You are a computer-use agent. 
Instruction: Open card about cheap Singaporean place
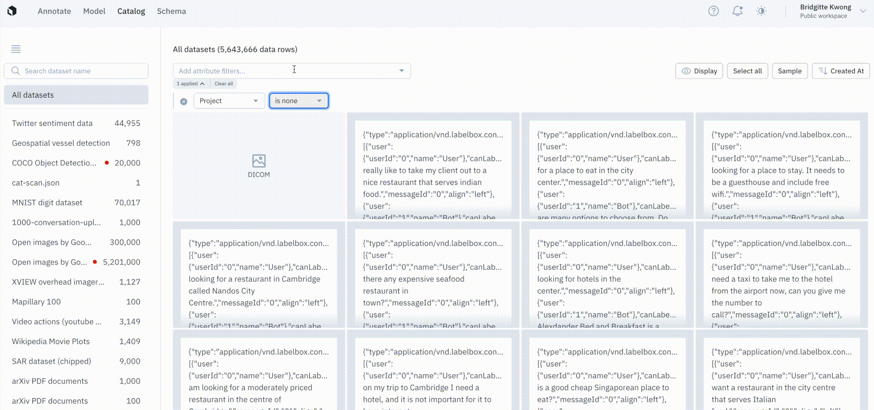pyautogui.click(x=607, y=370)
